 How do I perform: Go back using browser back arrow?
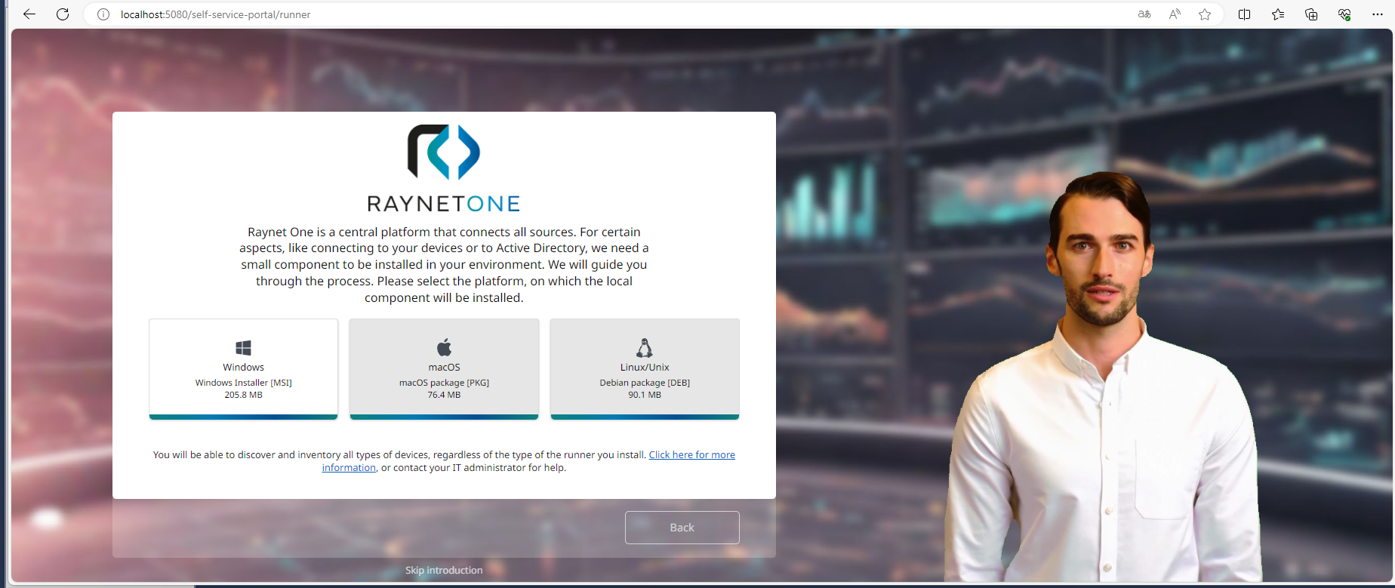[29, 14]
